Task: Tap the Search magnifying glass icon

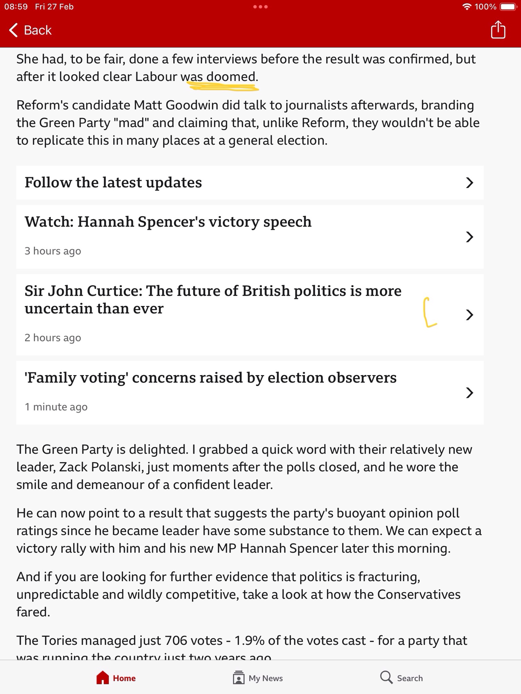Action: click(386, 677)
